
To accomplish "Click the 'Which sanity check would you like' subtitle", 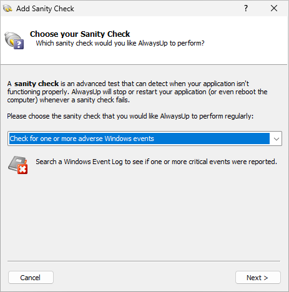I will (120, 43).
